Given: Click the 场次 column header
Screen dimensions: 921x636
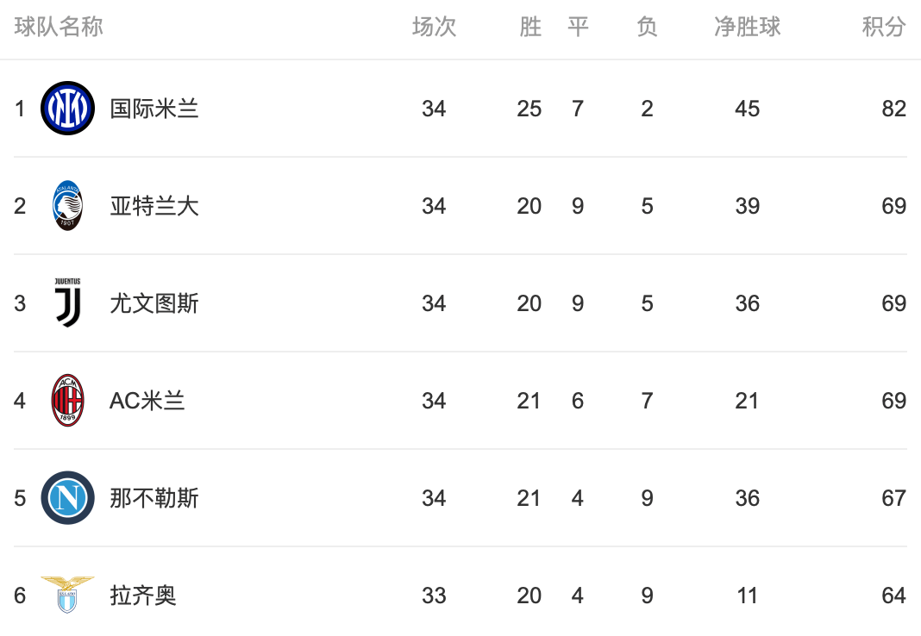Looking at the screenshot, I should pos(434,27).
